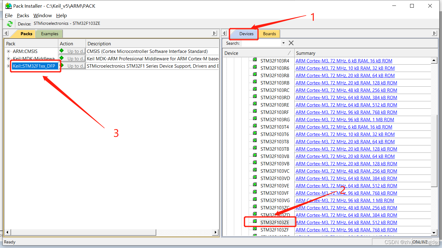
Task: Expand the ARM::CMSIS pack node
Action: click(9, 51)
